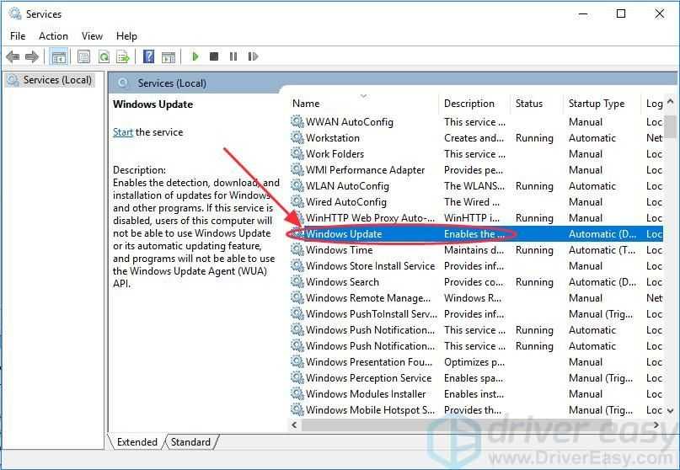The image size is (680, 470).
Task: Click the Pause Service toolbar button
Action: [233, 56]
